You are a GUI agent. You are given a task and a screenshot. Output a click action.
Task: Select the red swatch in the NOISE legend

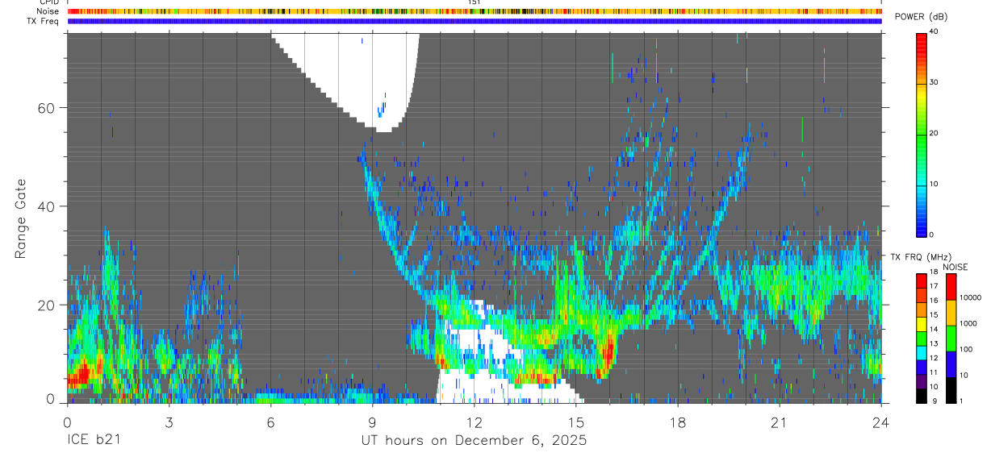click(951, 286)
